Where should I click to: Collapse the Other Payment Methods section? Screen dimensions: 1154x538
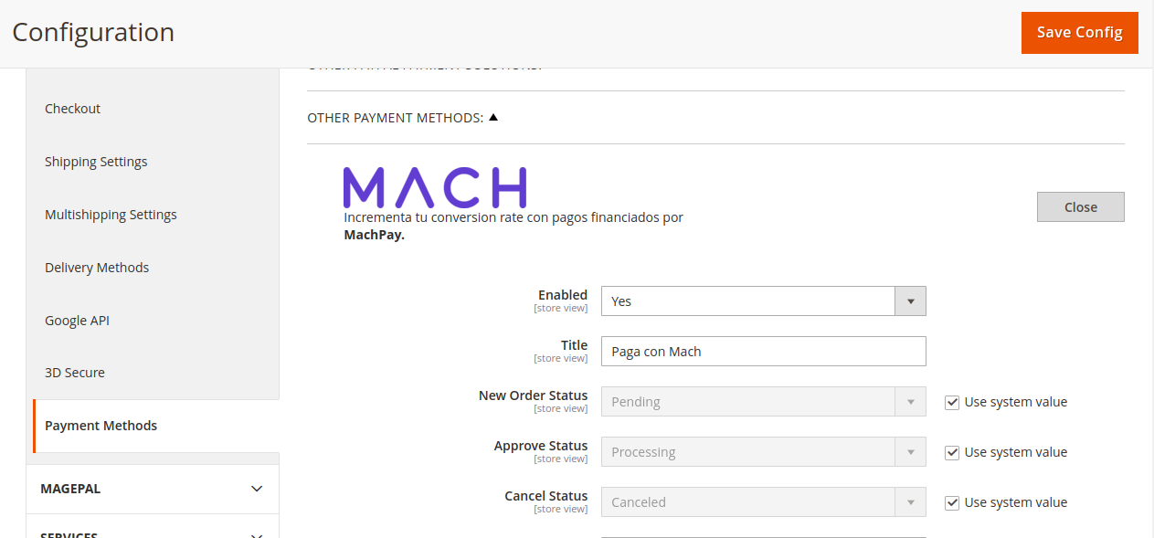(x=403, y=118)
